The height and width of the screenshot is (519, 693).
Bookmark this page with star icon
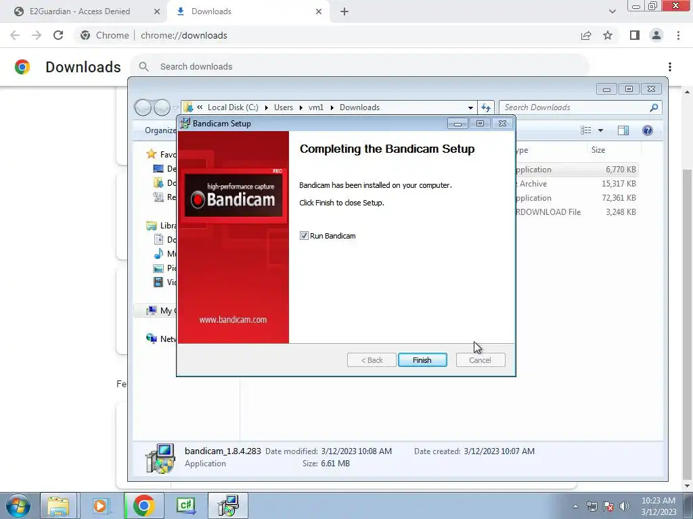tap(608, 35)
